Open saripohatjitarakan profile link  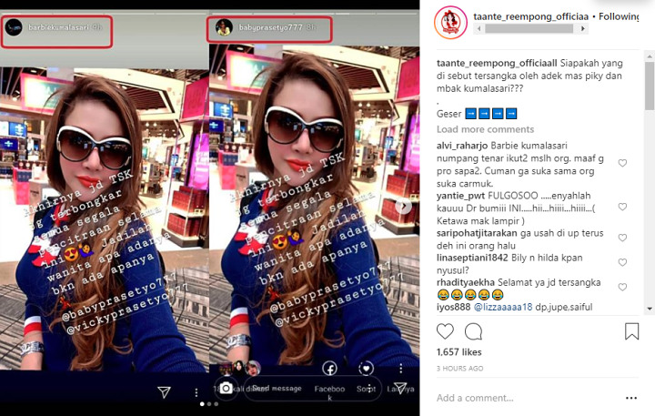coord(477,233)
